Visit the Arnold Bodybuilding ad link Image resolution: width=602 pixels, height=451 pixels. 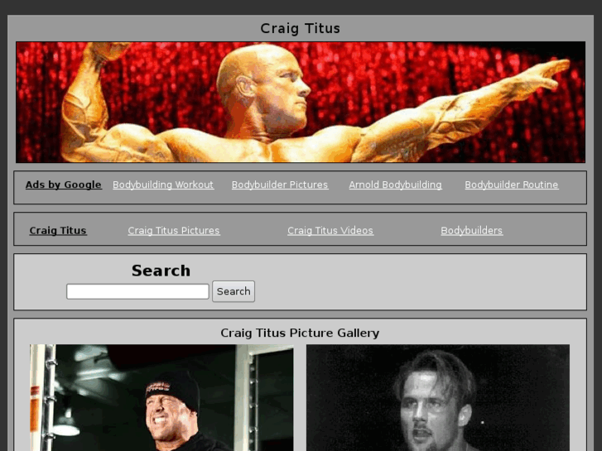point(395,185)
